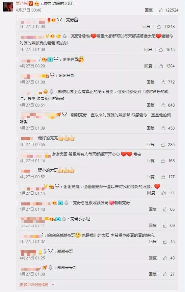The image size is (185, 292).
Task: Like the main post with 122524 likes
Action: tap(161, 10)
